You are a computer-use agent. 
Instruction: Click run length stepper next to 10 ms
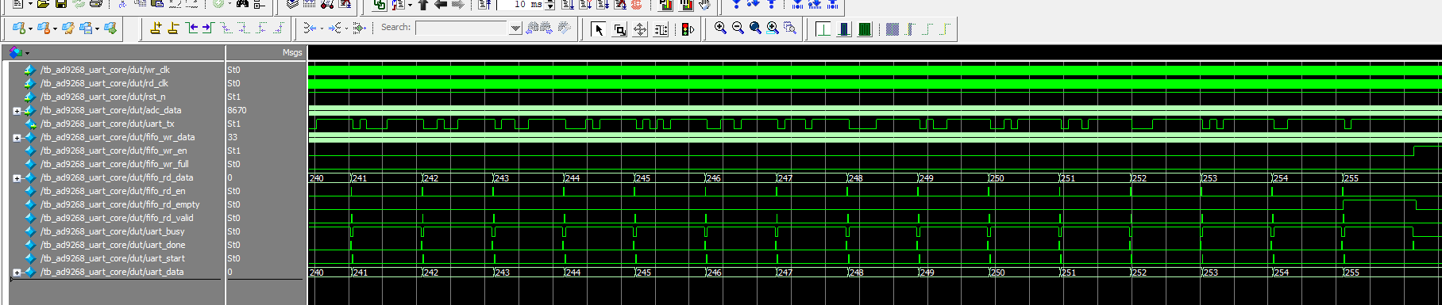[550, 4]
